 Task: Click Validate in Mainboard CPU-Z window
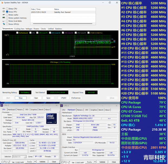[x=102, y=162]
